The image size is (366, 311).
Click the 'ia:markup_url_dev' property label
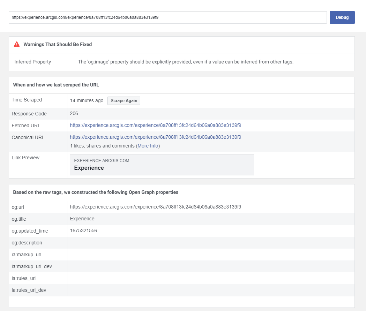(x=32, y=267)
